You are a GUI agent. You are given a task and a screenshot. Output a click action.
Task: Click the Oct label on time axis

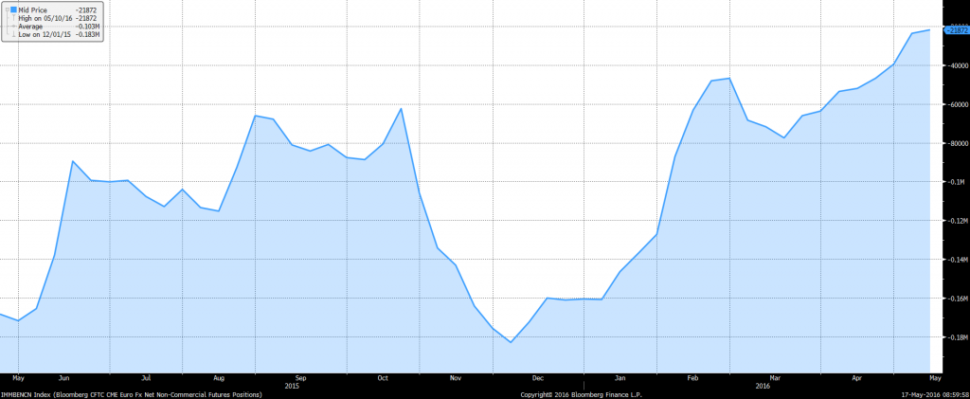pyautogui.click(x=383, y=377)
